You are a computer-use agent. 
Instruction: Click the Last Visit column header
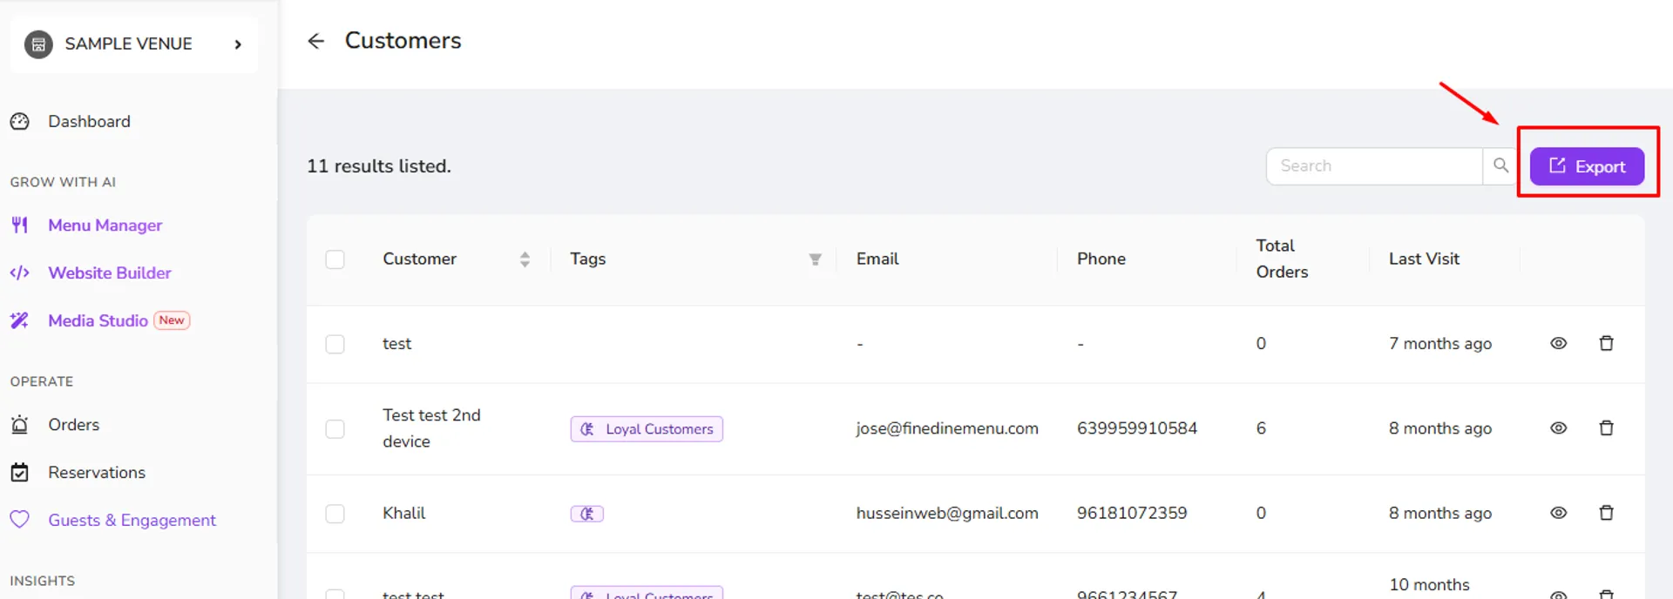1424,259
